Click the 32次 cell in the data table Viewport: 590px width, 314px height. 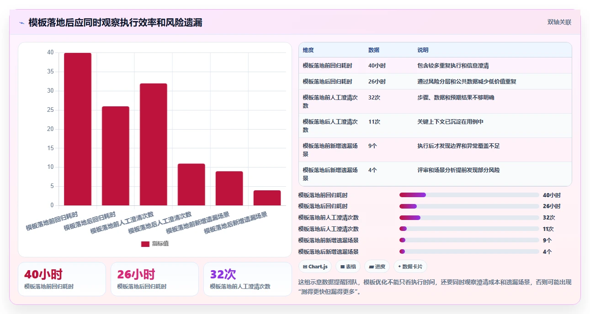pyautogui.click(x=374, y=98)
